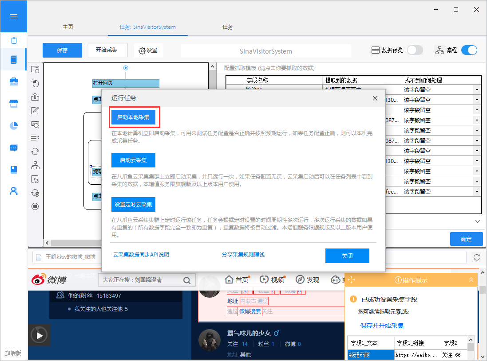Open Weibo 首页 navigation item
487x361 pixels.
coord(238,279)
